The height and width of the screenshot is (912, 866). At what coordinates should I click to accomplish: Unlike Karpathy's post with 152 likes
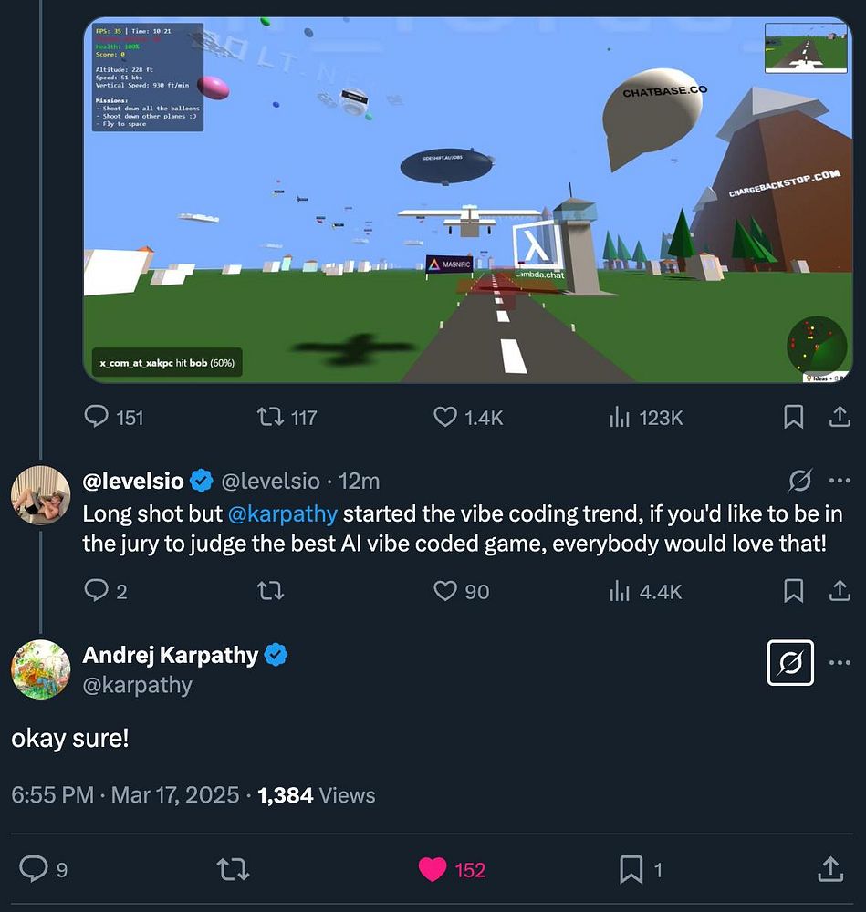[433, 870]
